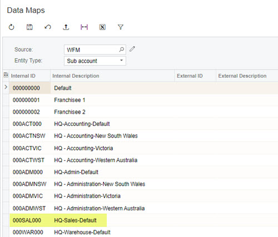
Task: Click the Fit to screen columns icon
Action: (84, 27)
